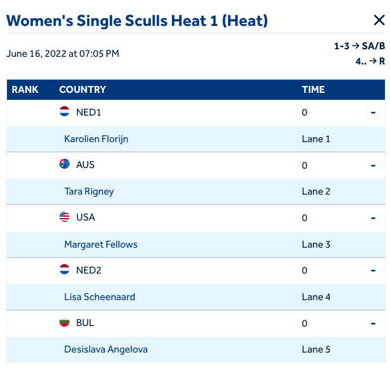
Task: Open Desislava Angelova's athlete profile
Action: (x=106, y=349)
